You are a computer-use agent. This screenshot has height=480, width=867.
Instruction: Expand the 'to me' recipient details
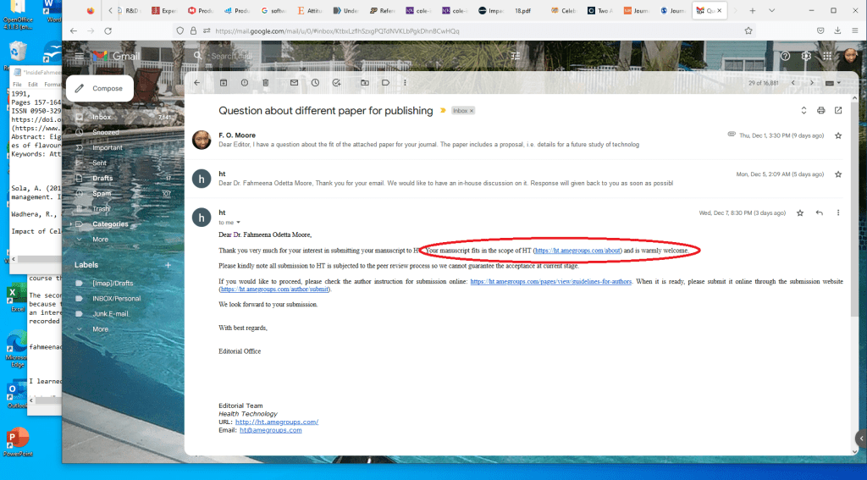(x=240, y=222)
